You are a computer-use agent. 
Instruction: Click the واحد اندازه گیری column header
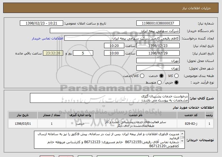pos(80,115)
